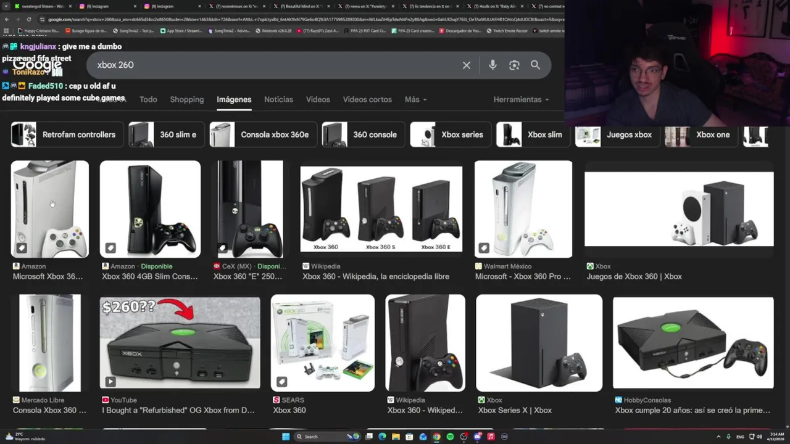This screenshot has height=444, width=790.
Task: Open 'Microsoft - Xbox 360 Pro' Walmart link
Action: pos(523,276)
